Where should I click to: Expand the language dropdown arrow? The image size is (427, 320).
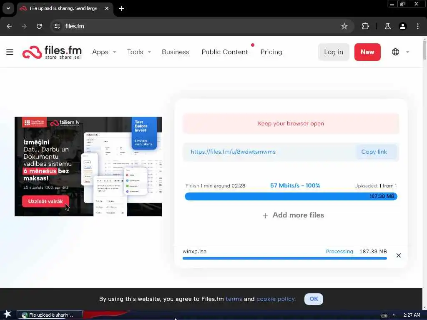click(x=407, y=52)
